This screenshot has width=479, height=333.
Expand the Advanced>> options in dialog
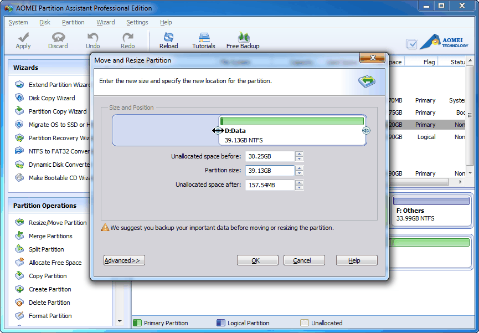point(124,260)
